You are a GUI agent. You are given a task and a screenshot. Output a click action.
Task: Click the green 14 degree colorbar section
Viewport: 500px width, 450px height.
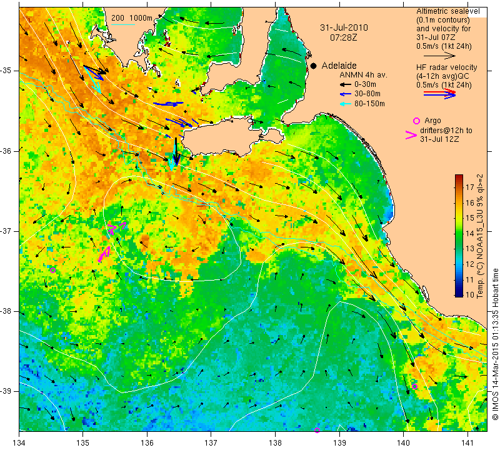(x=459, y=234)
